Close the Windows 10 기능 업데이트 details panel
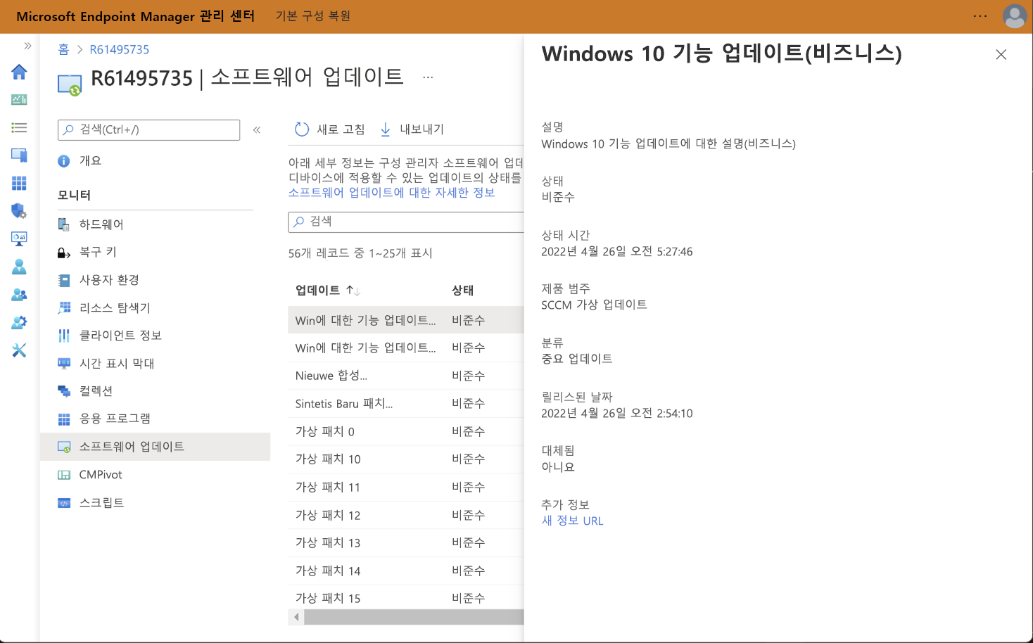 point(1001,54)
